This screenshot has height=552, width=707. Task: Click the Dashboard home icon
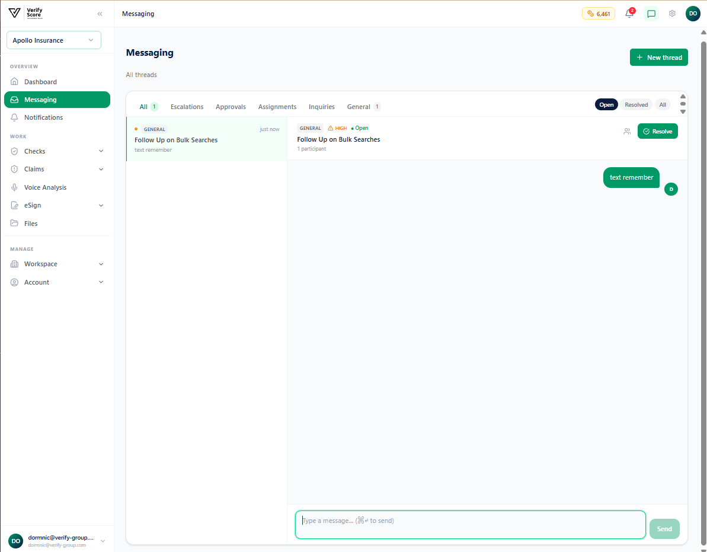pyautogui.click(x=14, y=82)
